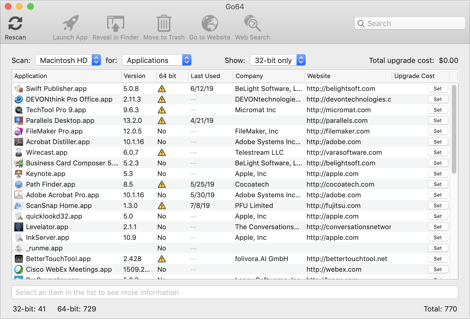Select the Cisco WebEx Meetings.app icon
470x319 pixels.
click(x=19, y=269)
